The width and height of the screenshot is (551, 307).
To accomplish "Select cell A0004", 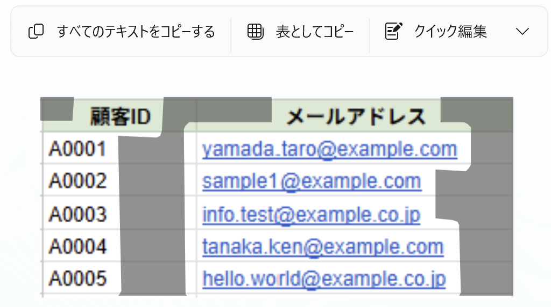I will [x=77, y=246].
